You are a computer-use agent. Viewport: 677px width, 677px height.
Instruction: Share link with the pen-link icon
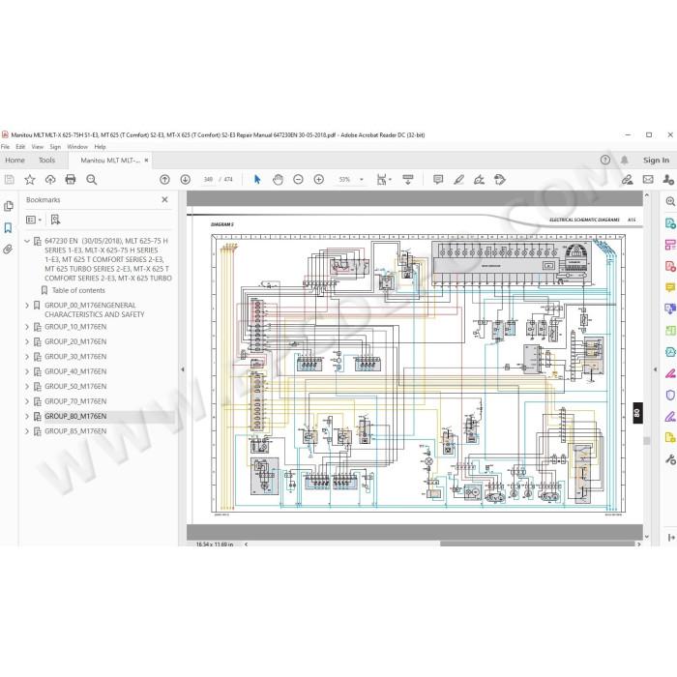coord(627,179)
